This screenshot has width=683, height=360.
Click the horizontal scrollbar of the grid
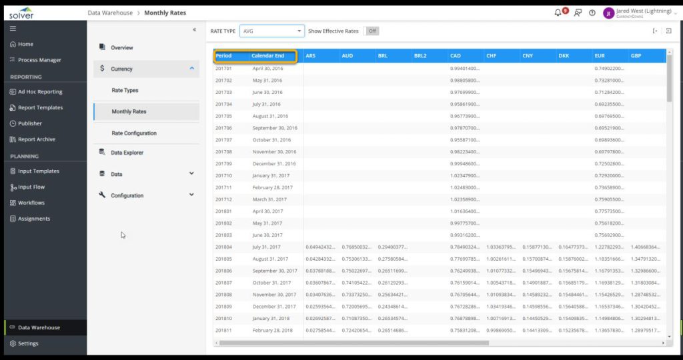click(x=354, y=343)
